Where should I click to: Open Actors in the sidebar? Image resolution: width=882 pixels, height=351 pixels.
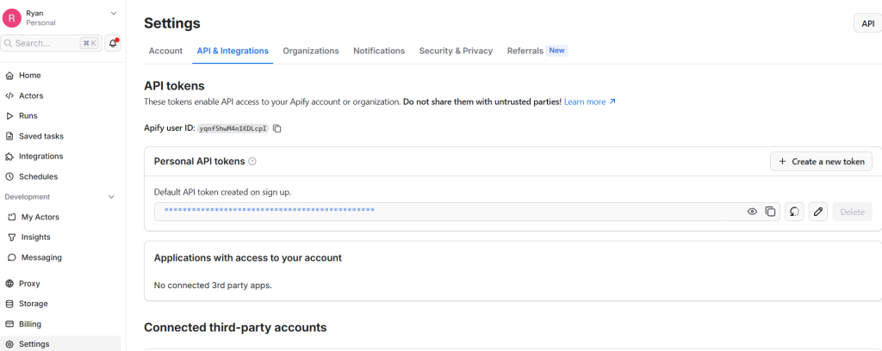[x=31, y=95]
